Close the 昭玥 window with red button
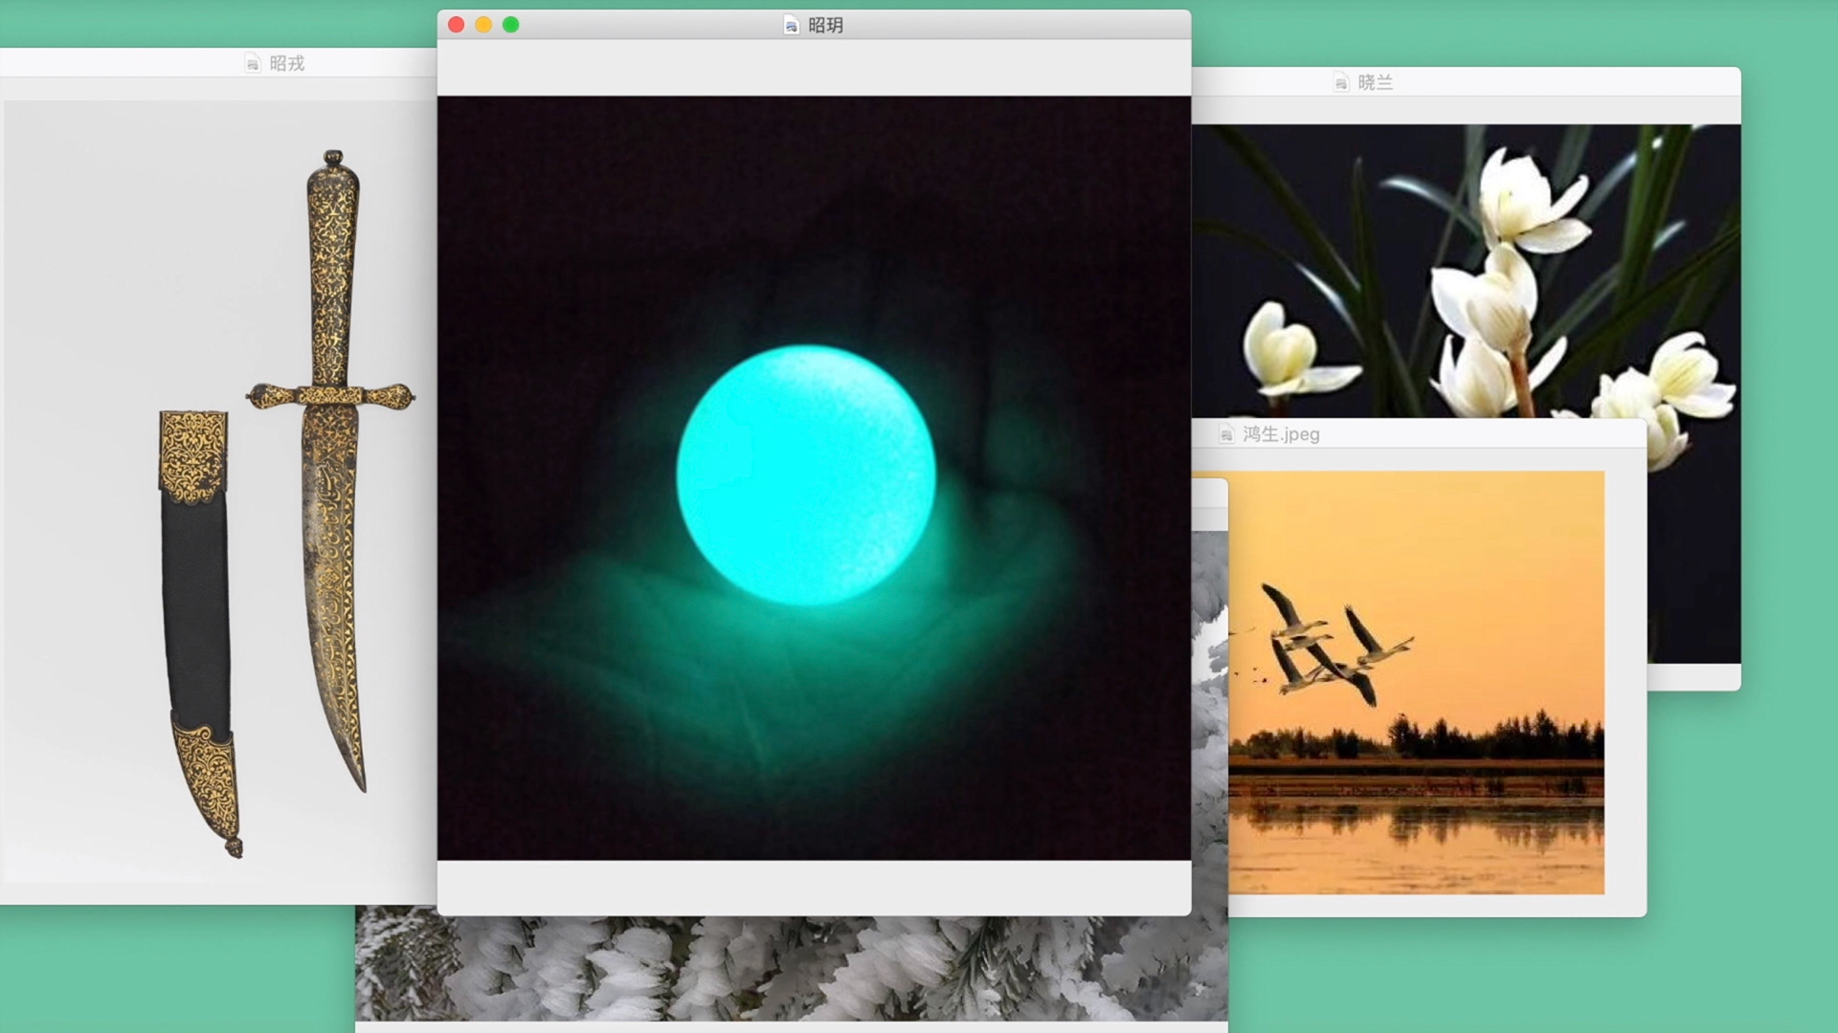 457,25
